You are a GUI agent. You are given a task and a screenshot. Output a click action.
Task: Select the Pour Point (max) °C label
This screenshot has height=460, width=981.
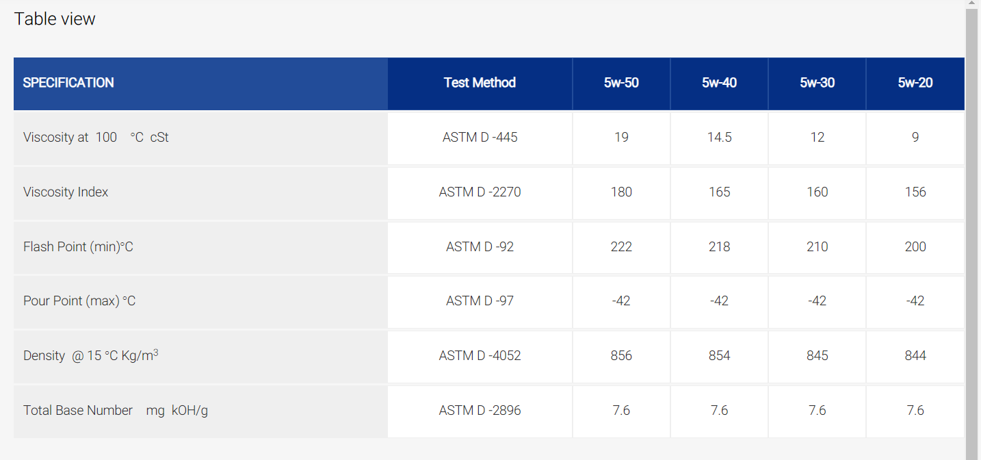79,301
